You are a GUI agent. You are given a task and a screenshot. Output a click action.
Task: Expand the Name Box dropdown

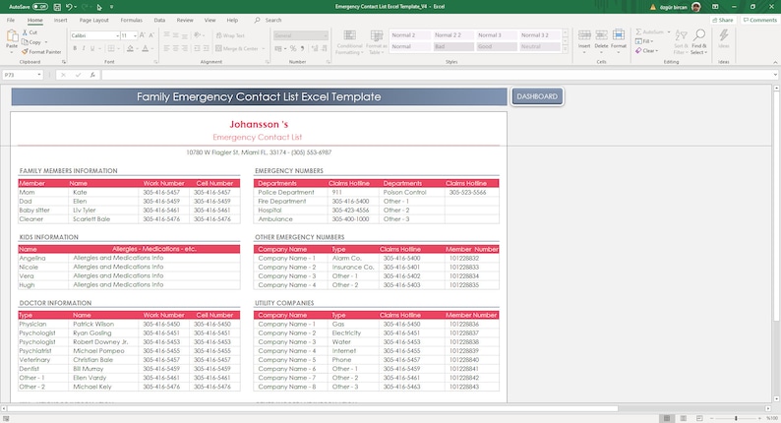pos(38,75)
